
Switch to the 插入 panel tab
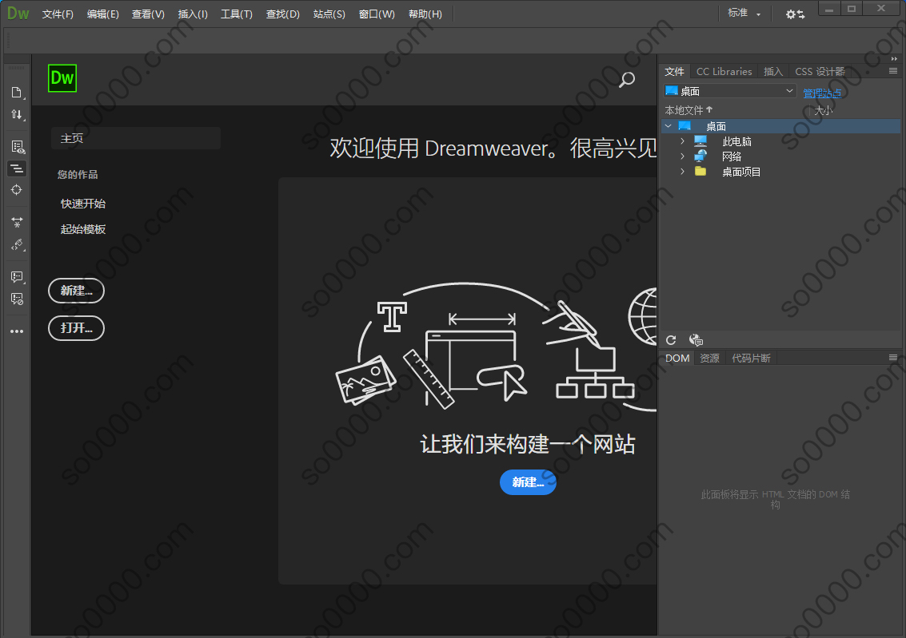pyautogui.click(x=773, y=72)
